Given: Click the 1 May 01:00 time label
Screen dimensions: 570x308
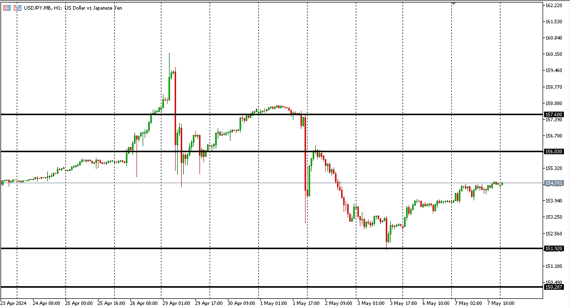Looking at the screenshot, I should click(274, 303).
